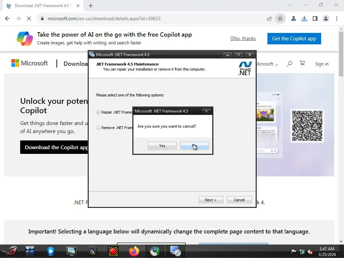Share this page icon in address bar
344x258 pixels.
269,19
